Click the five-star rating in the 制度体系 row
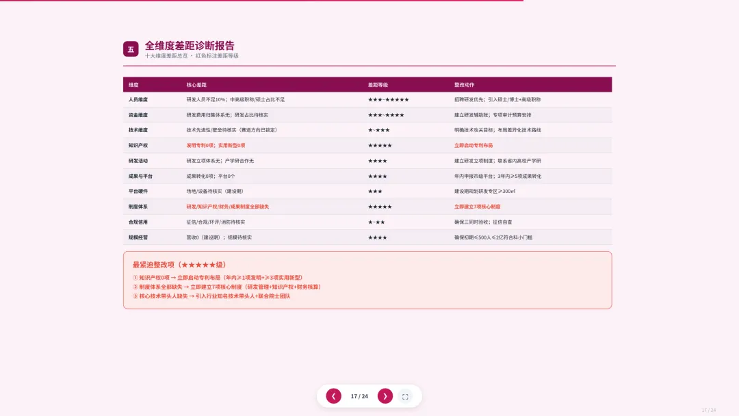 coord(380,207)
